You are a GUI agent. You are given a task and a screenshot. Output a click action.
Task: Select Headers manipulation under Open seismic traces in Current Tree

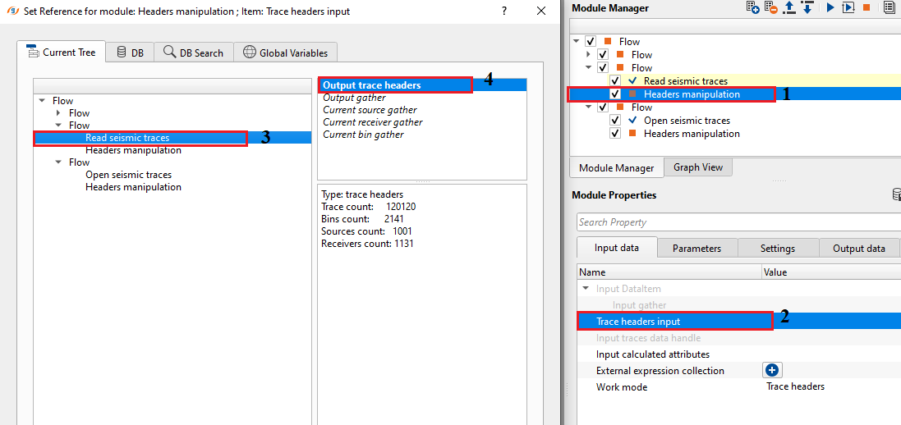(133, 187)
